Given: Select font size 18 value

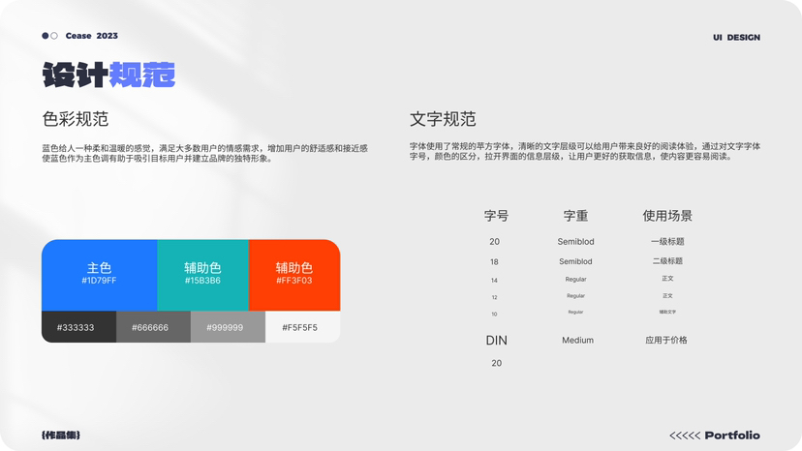Looking at the screenshot, I should 494,262.
